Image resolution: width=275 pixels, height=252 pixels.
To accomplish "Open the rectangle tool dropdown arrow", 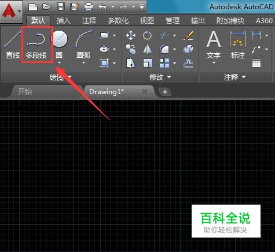I will tap(114, 35).
